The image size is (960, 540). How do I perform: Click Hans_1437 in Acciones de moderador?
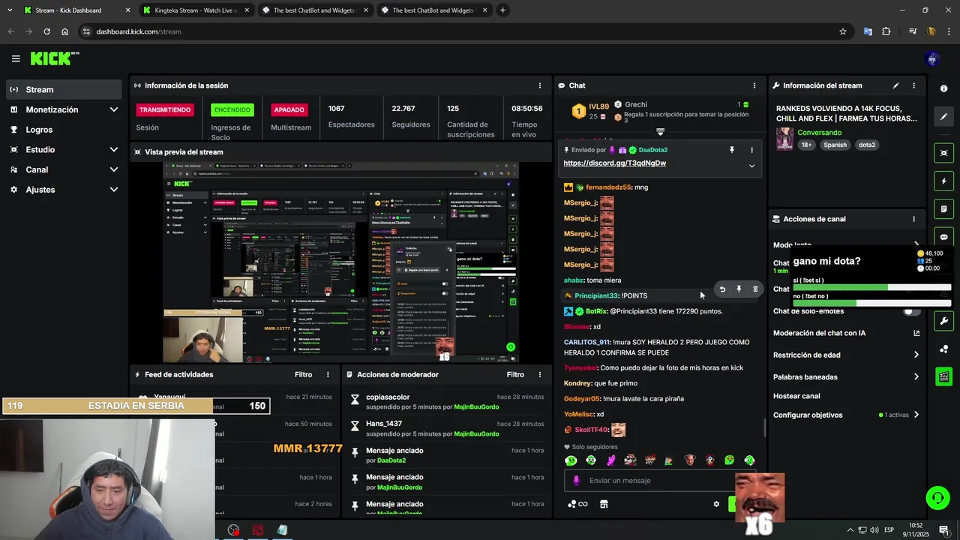pyautogui.click(x=384, y=424)
